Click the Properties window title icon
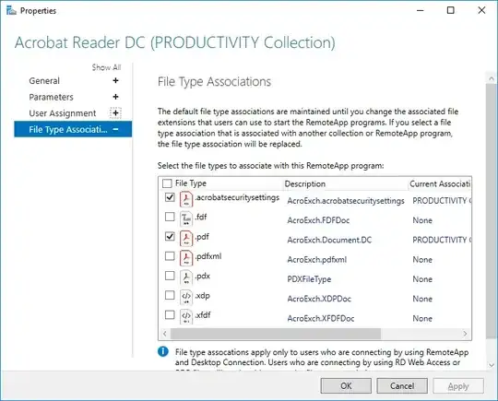 (11, 10)
